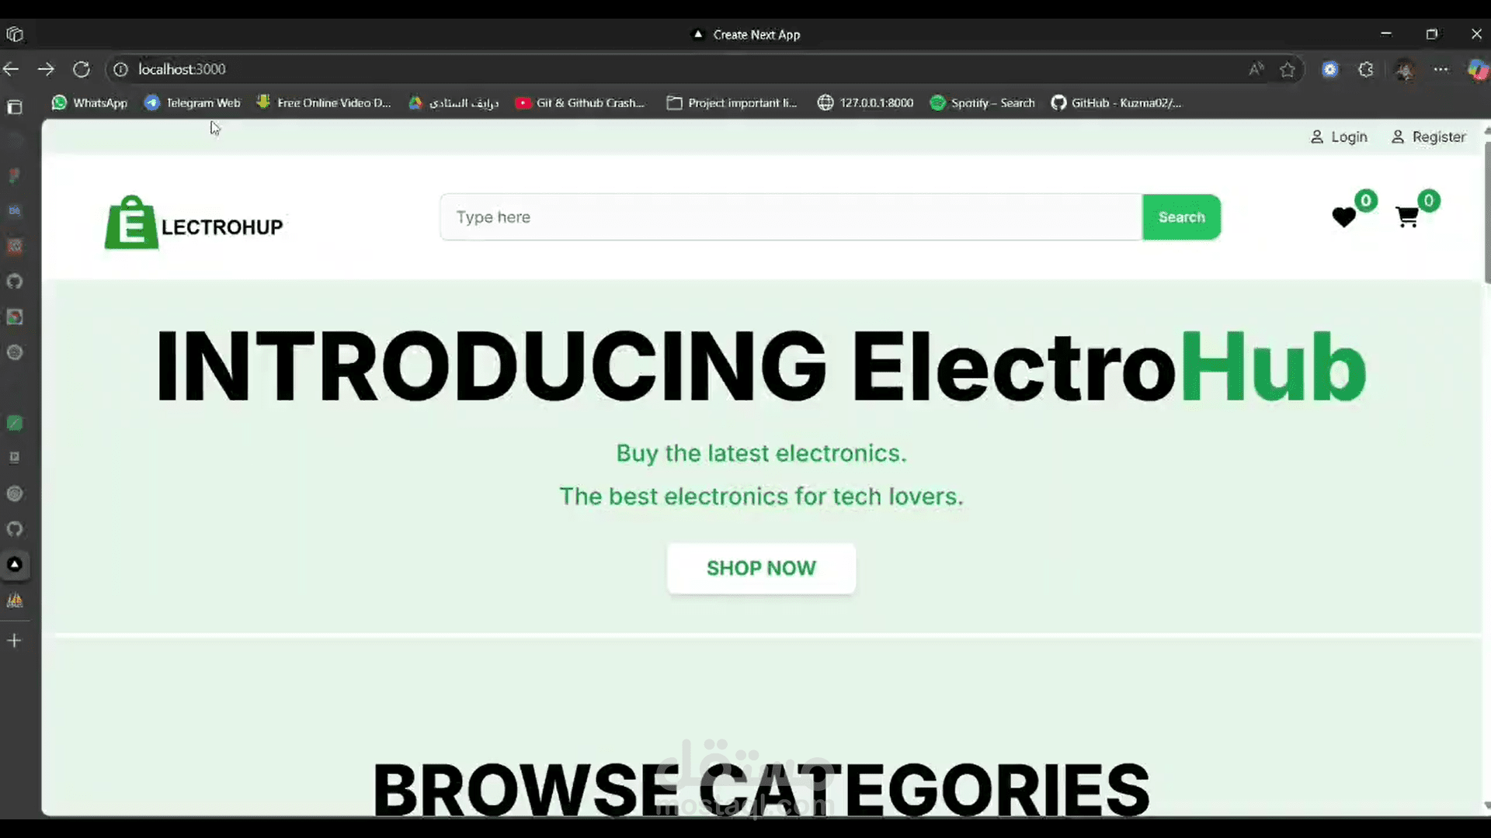Click the forward navigation arrow
This screenshot has width=1491, height=838.
point(46,69)
